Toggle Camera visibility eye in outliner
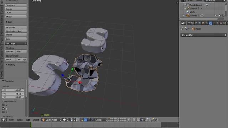Image resolution: width=228 pixels, height=128 pixels. 216,16
